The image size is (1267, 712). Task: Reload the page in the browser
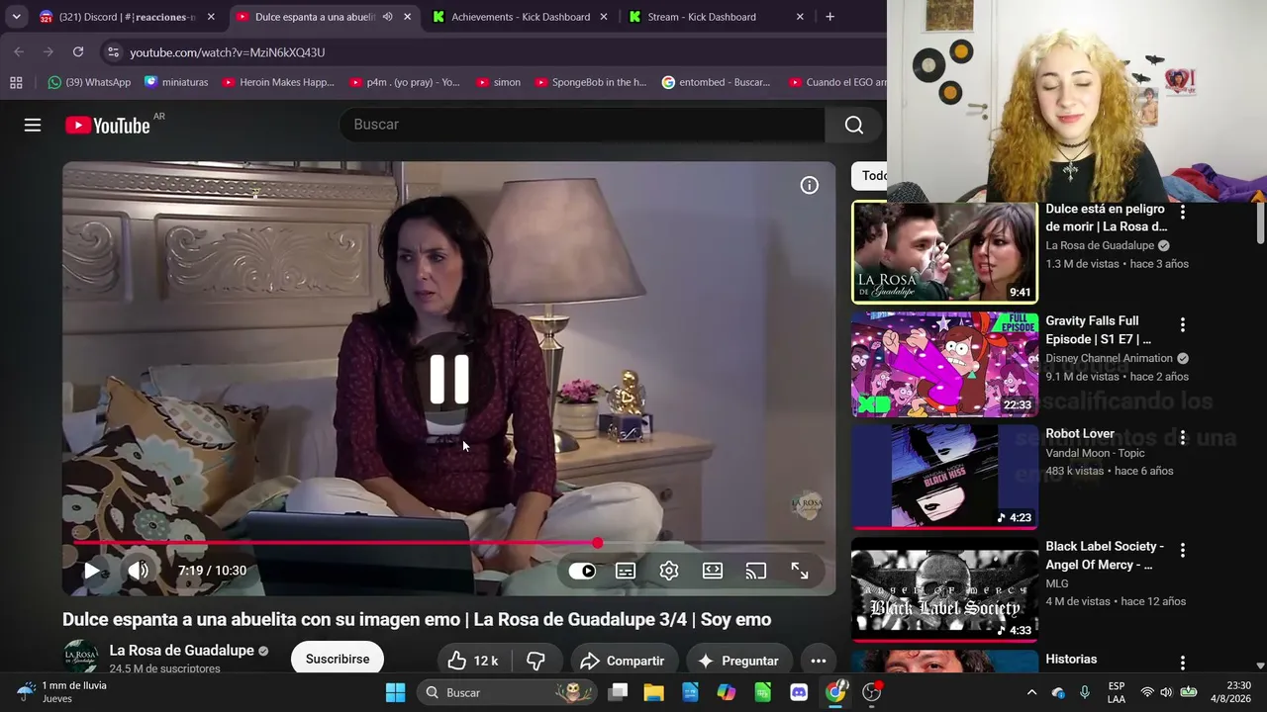78,51
